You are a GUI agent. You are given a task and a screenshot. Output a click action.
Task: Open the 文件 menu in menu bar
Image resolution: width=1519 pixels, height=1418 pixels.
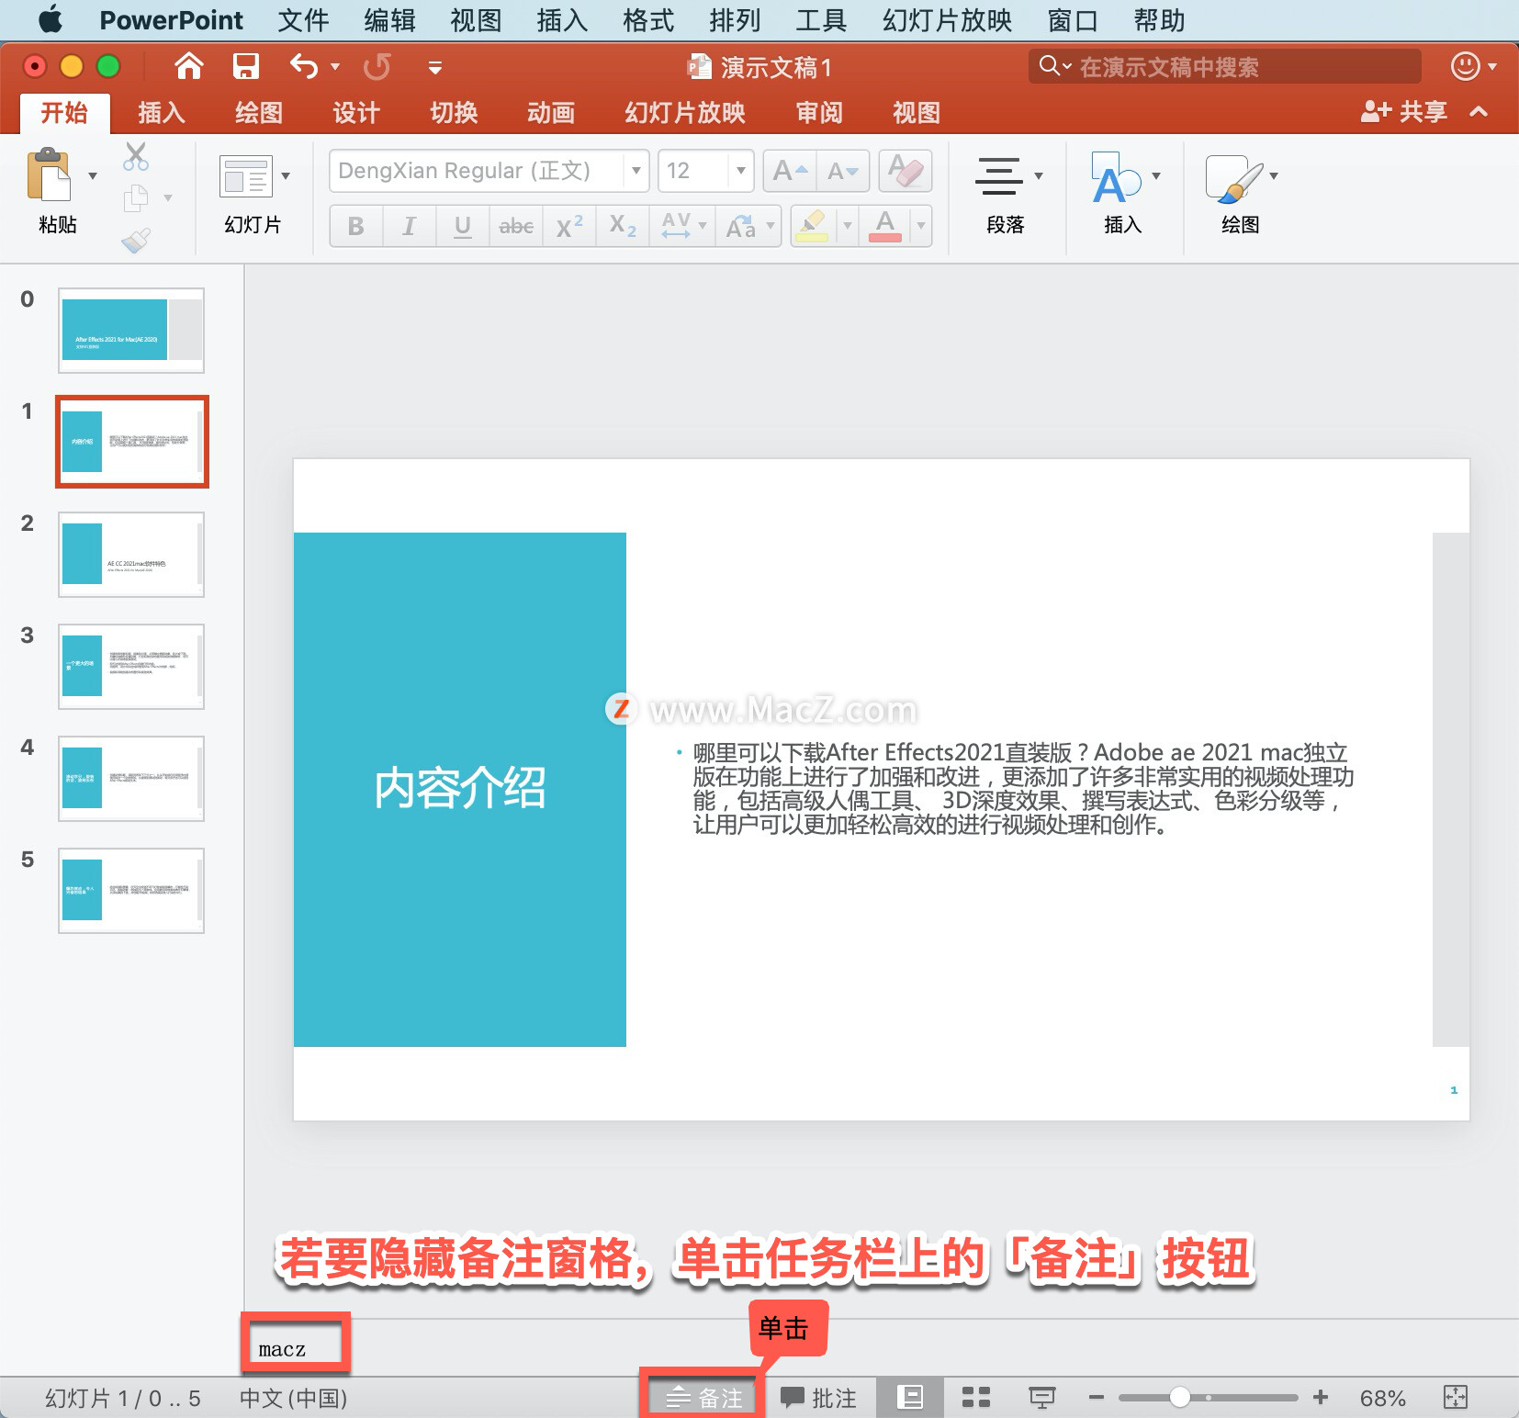[x=303, y=20]
